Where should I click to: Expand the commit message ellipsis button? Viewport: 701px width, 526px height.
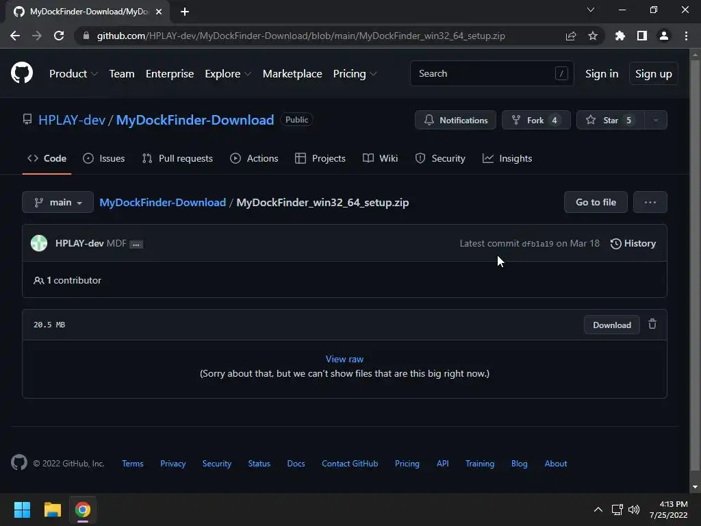point(136,245)
